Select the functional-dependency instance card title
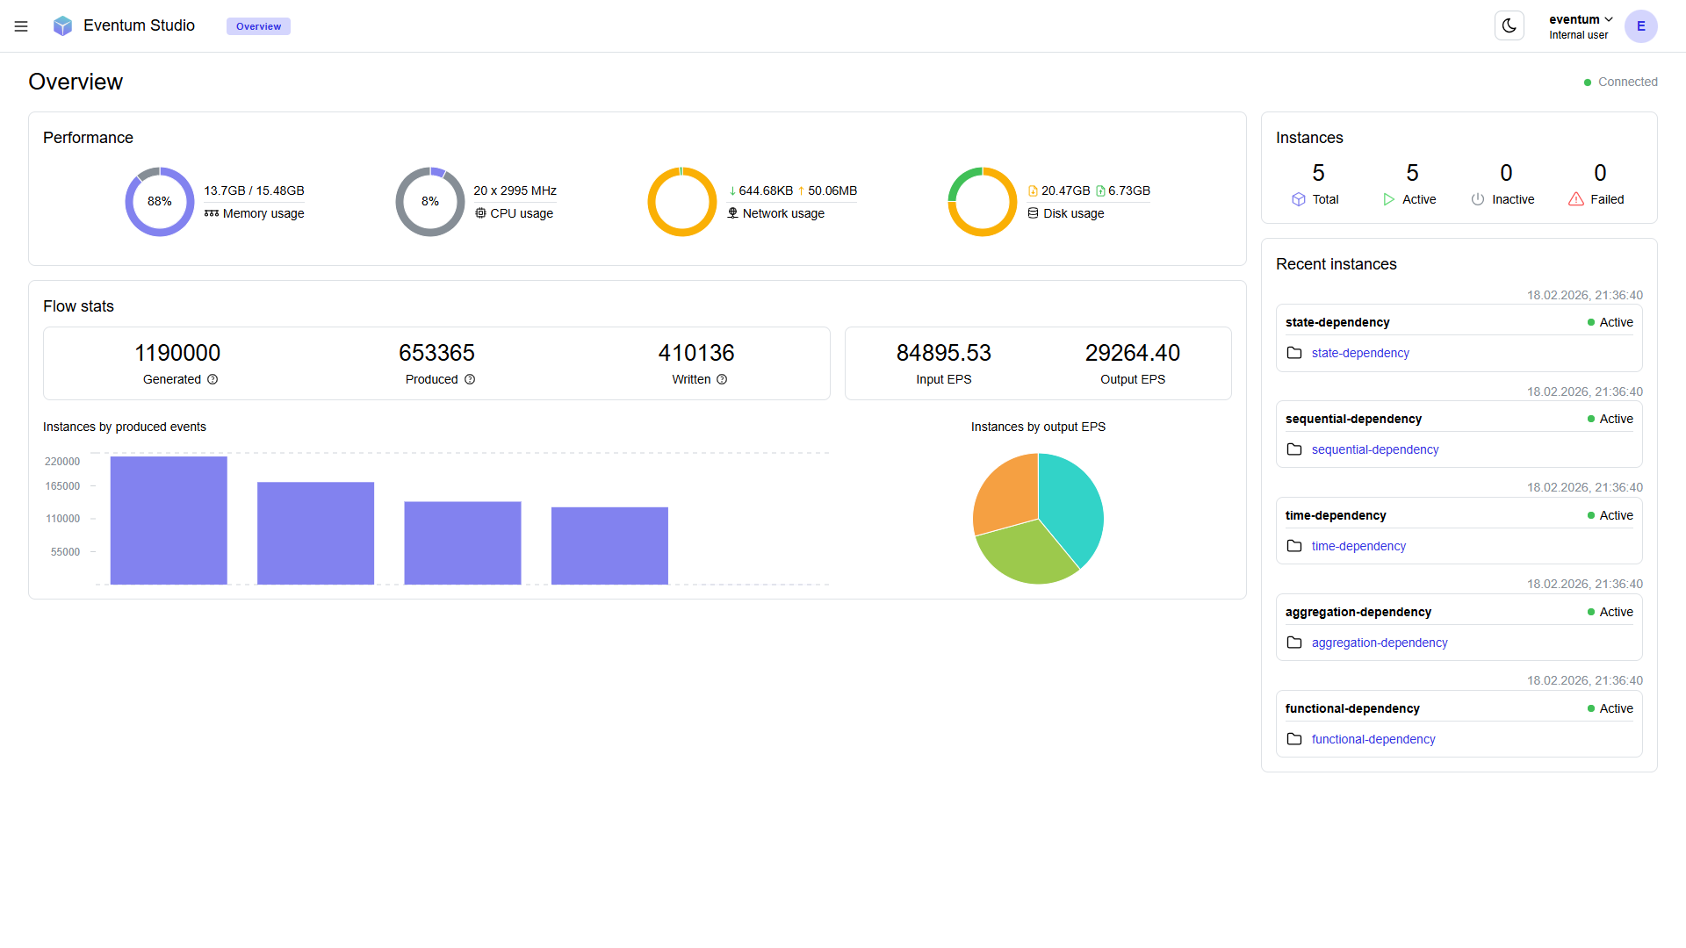The width and height of the screenshot is (1686, 948). click(x=1352, y=708)
